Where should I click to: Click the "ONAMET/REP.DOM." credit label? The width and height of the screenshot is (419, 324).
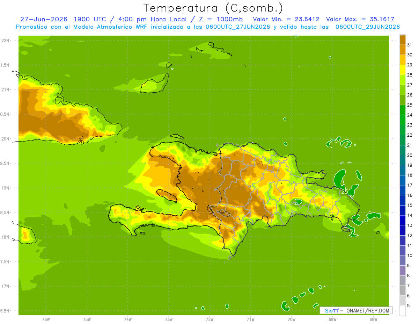coord(368,310)
